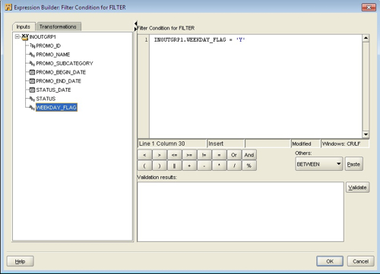This screenshot has height=274, width=380.
Task: Click line number 1 in the editor gutter
Action: point(146,39)
